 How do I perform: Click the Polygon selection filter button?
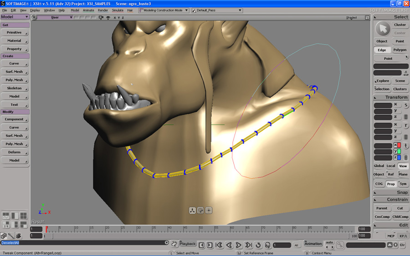(400, 50)
